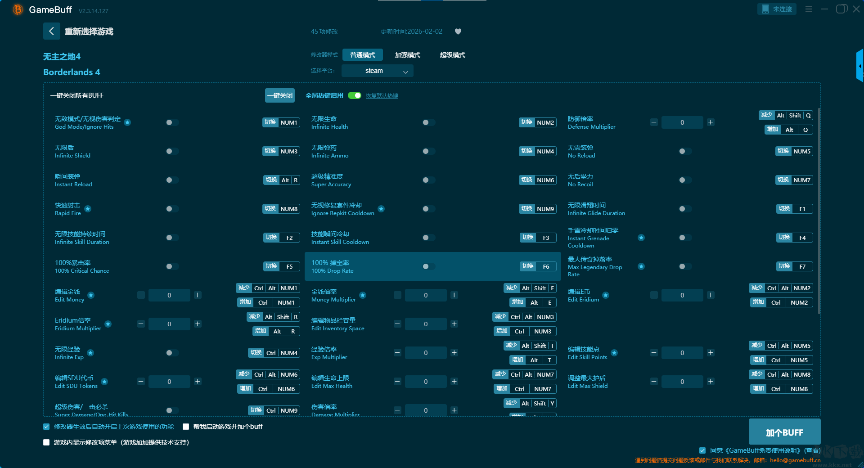Uncheck the disclaimer agreement checkbox
This screenshot has height=468, width=864.
coord(702,450)
